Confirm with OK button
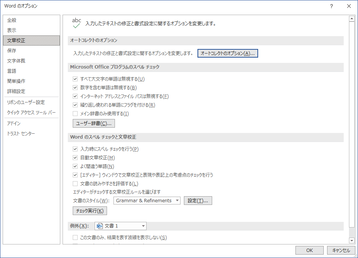Screen dimensions: 358x258 [x=309, y=250]
